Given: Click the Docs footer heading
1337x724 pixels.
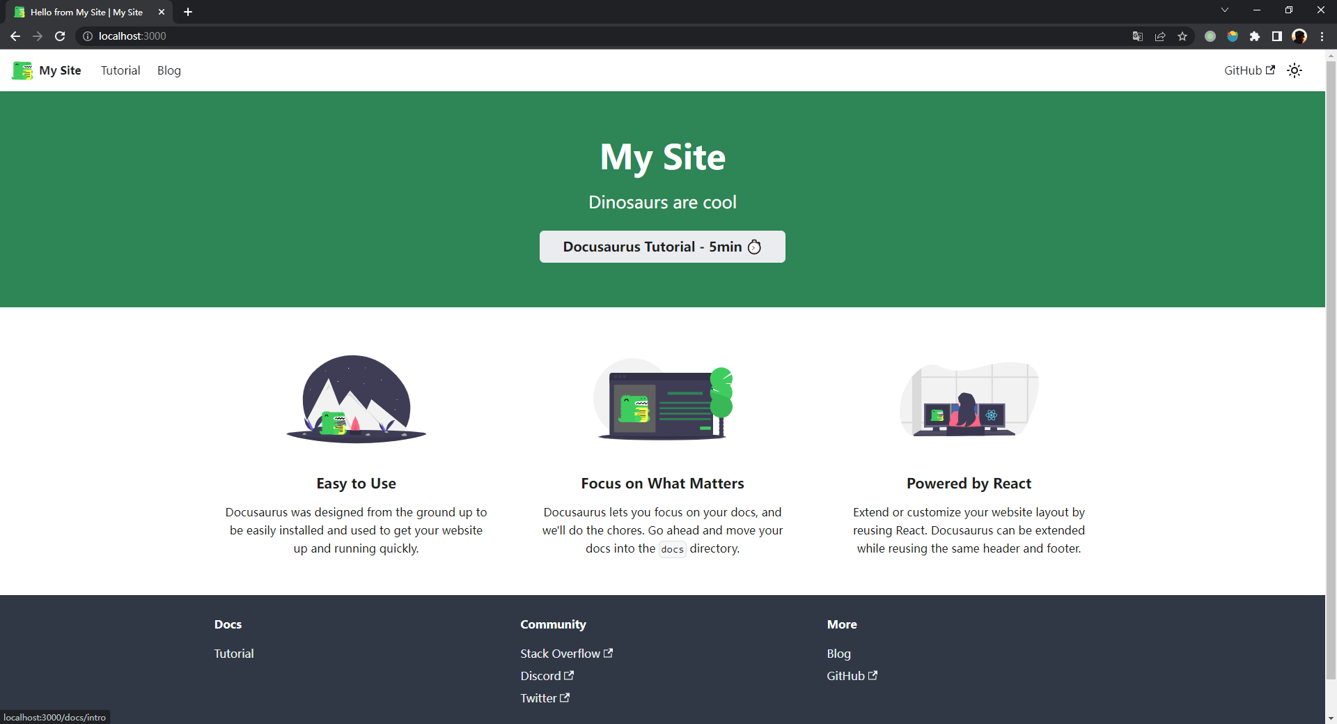Looking at the screenshot, I should (228, 624).
